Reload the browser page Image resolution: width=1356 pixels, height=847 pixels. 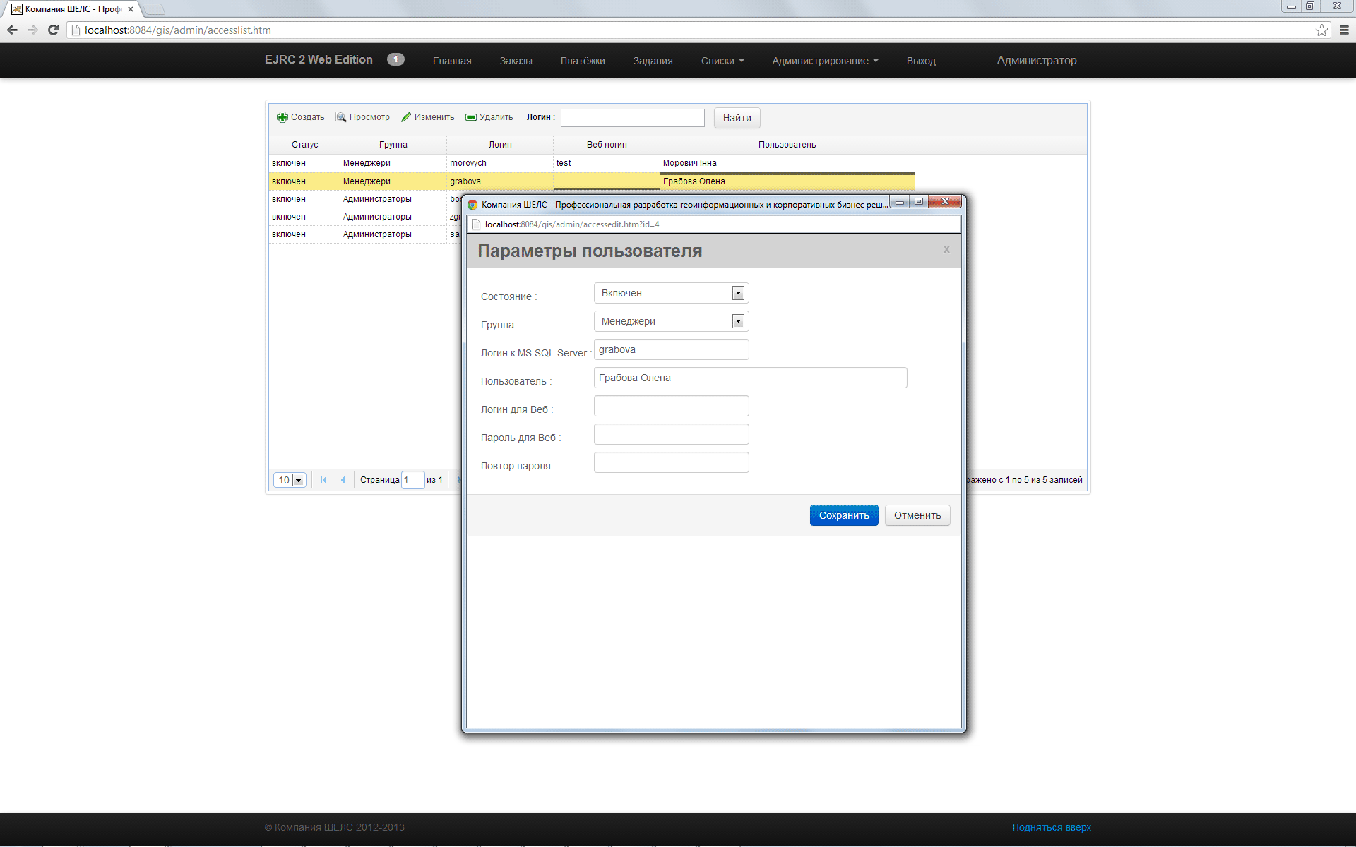pos(53,30)
